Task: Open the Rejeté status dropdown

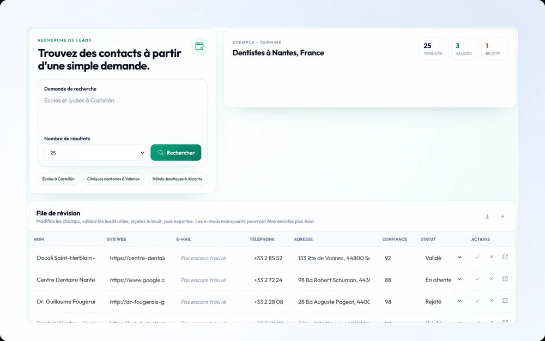Action: point(443,302)
